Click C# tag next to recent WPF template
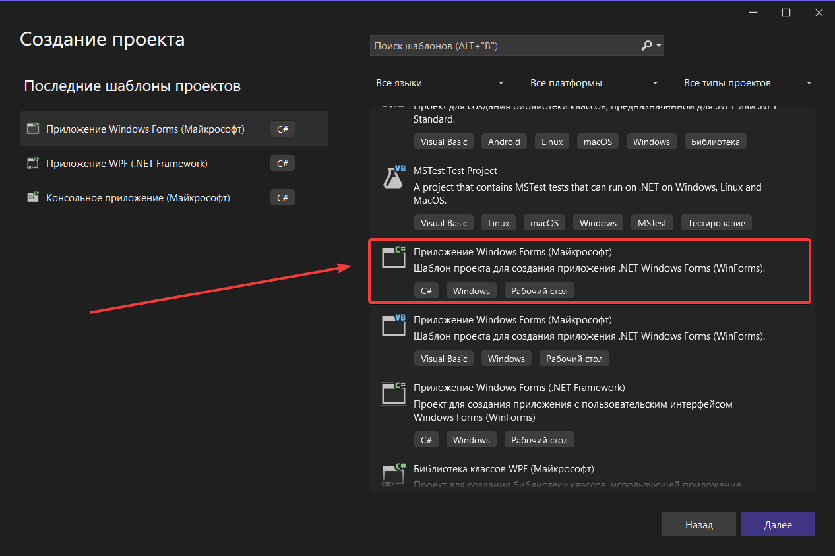The image size is (835, 556). coord(282,163)
